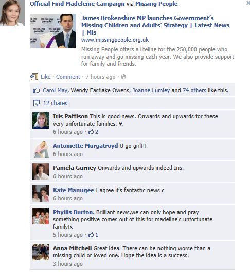250x275 pixels.
Task: Open Joanne Lumley's profile link
Action: (151, 90)
